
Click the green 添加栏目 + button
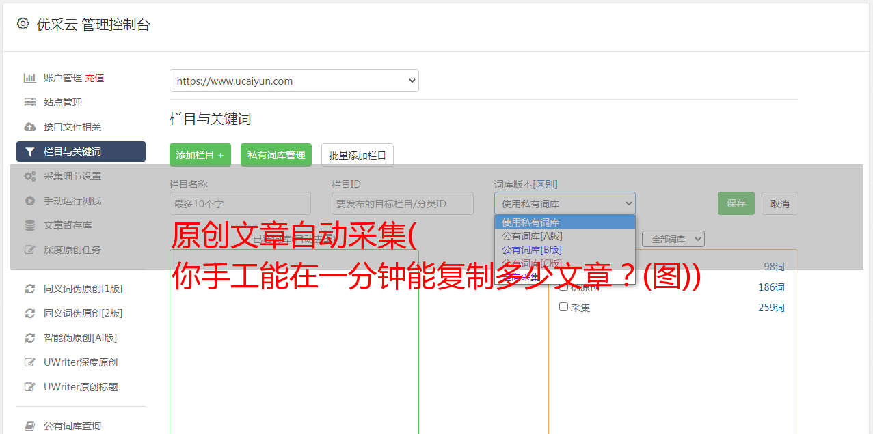[200, 155]
